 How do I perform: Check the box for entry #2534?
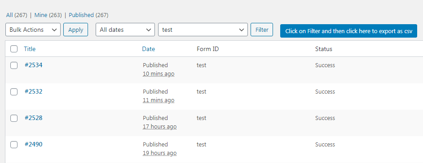pyautogui.click(x=14, y=65)
